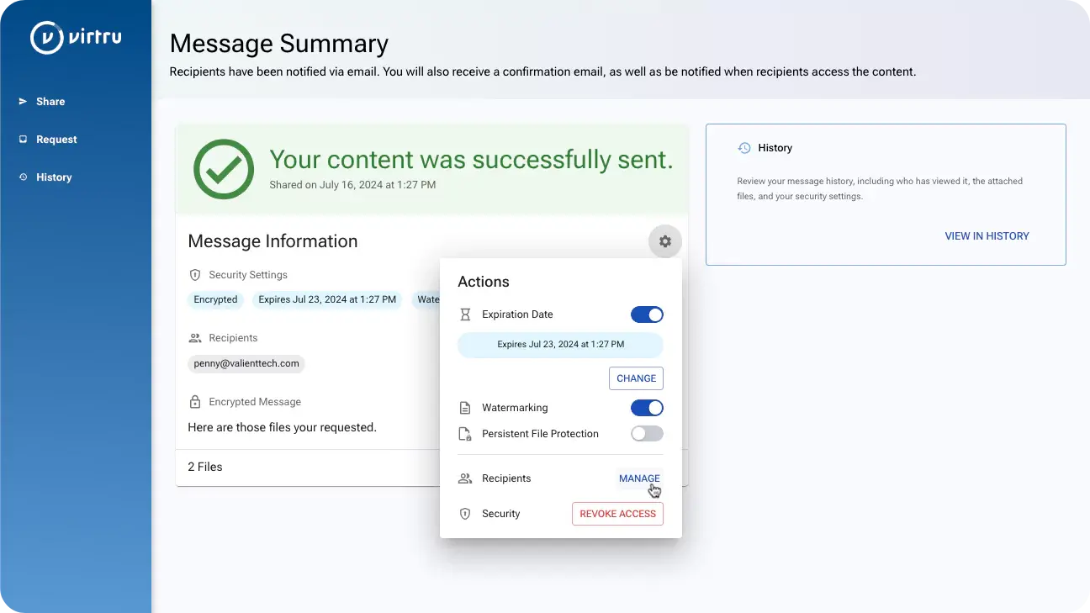Click the Expiration Date label
Viewport: 1090px width, 613px height.
point(517,314)
